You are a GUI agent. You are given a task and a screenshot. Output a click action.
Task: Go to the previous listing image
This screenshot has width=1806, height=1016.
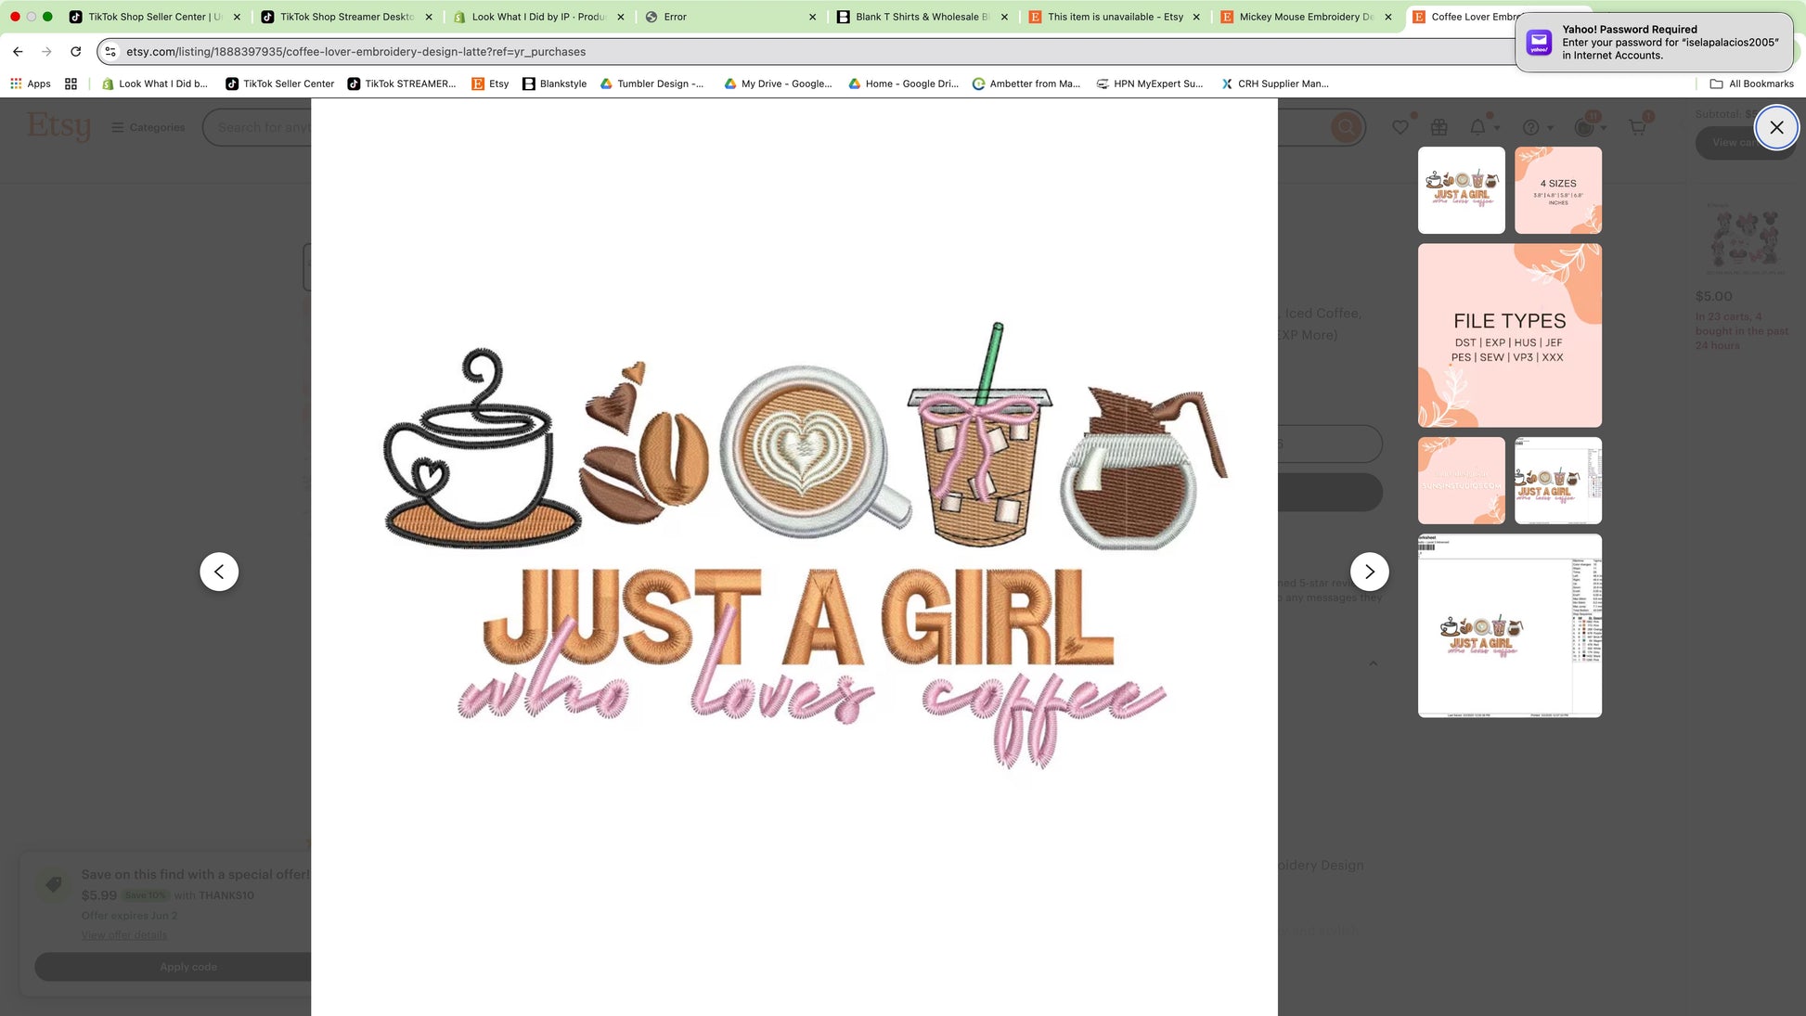click(x=219, y=572)
